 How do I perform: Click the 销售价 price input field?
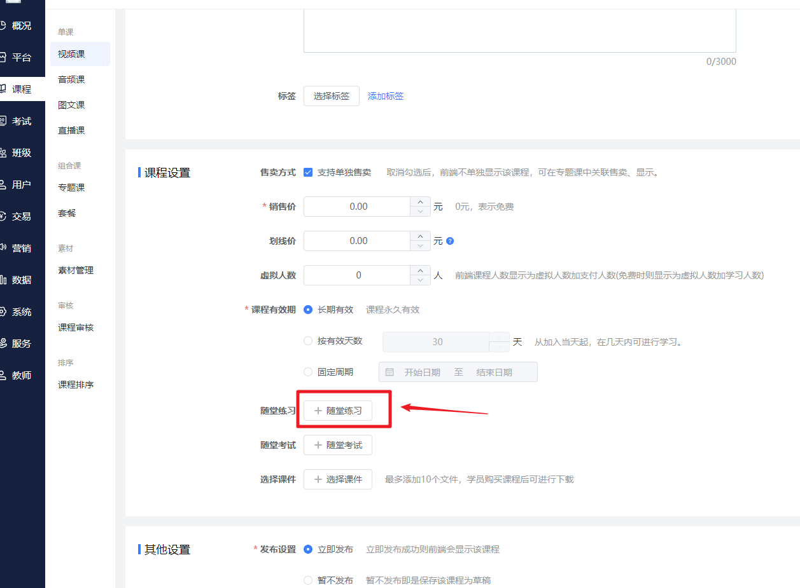[x=358, y=207]
